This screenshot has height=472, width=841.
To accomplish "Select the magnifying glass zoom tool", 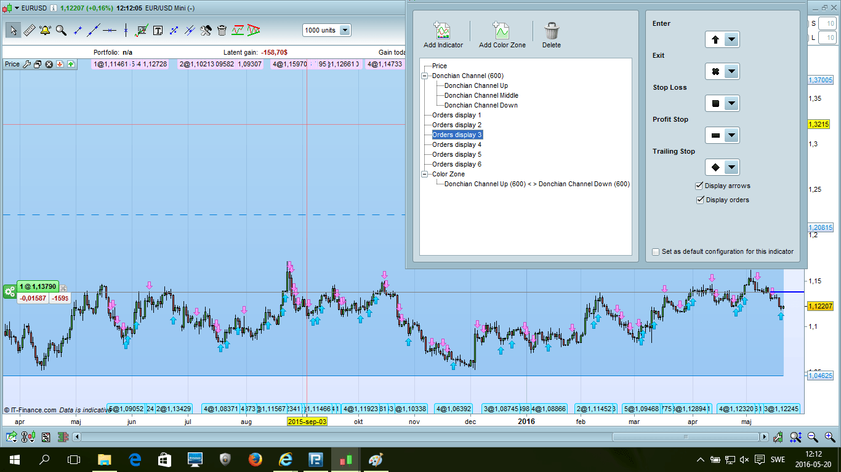I will click(x=61, y=30).
